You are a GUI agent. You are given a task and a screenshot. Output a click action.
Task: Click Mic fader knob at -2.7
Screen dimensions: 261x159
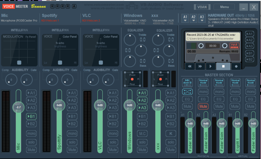(x=18, y=107)
